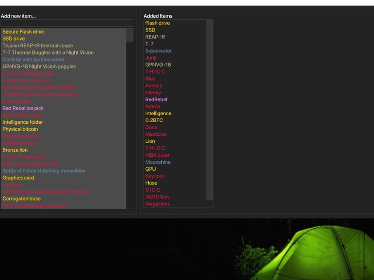Select 'Physical bitcoin' item
Screen dimensions: 374x280
[x=20, y=129]
